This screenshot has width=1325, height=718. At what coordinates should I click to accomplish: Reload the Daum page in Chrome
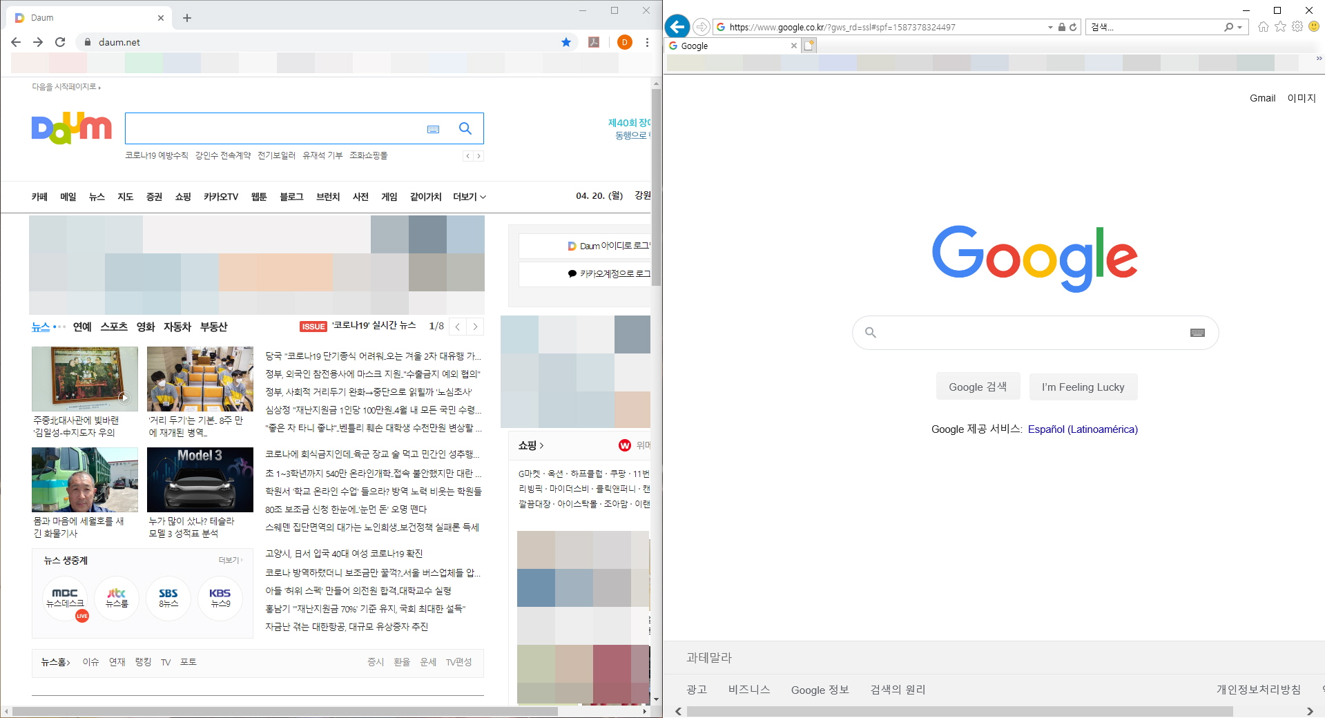tap(60, 42)
